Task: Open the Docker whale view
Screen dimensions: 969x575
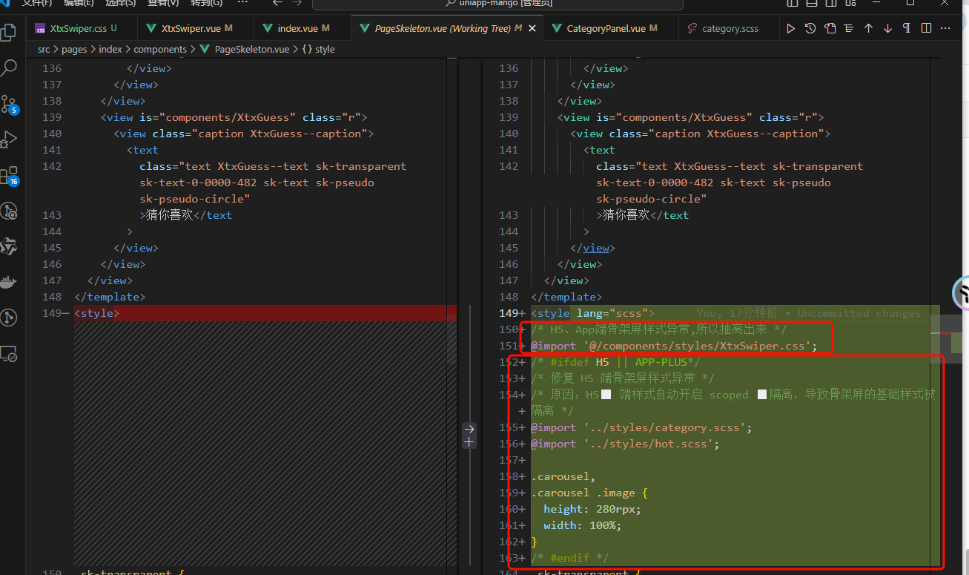Action: 9,282
